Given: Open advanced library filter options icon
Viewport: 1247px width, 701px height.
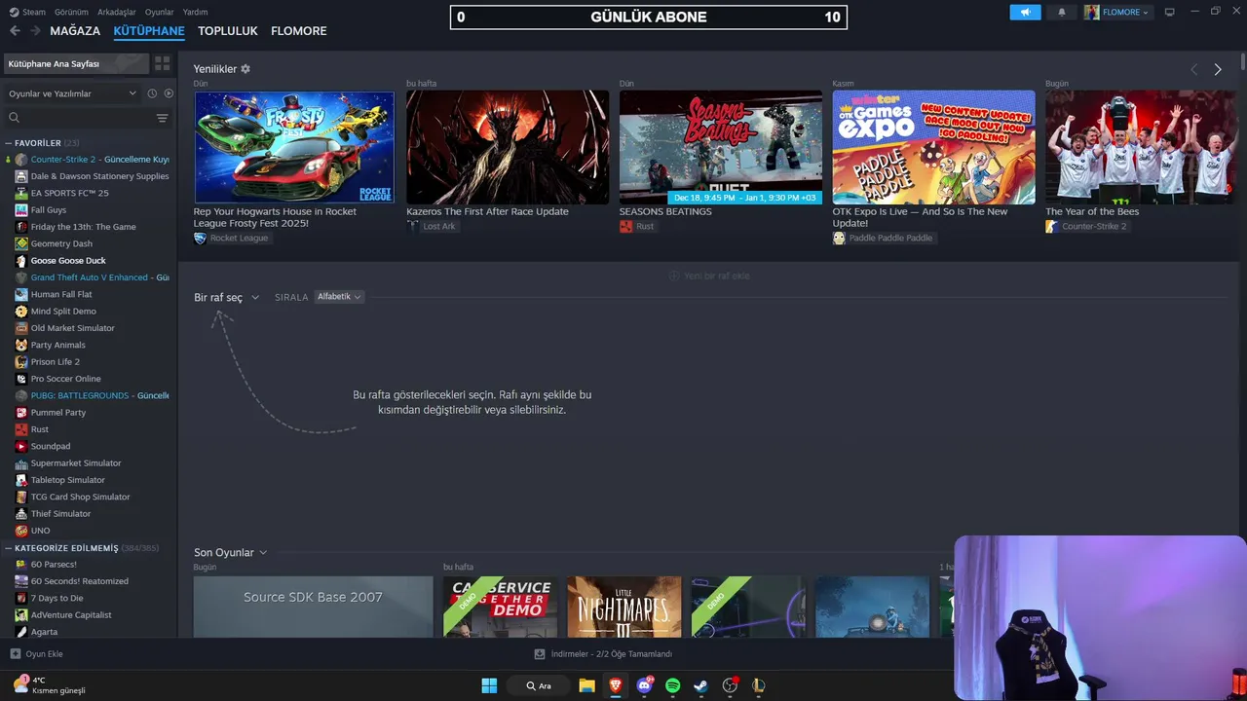Looking at the screenshot, I should 162,118.
